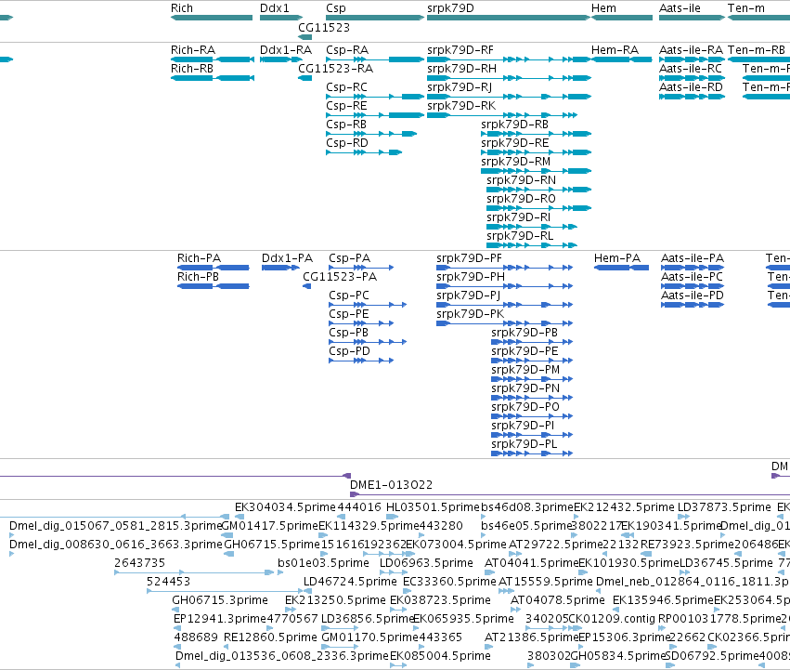Select EST EK304034.5prime
This screenshot has height=670, width=790.
click(x=240, y=517)
